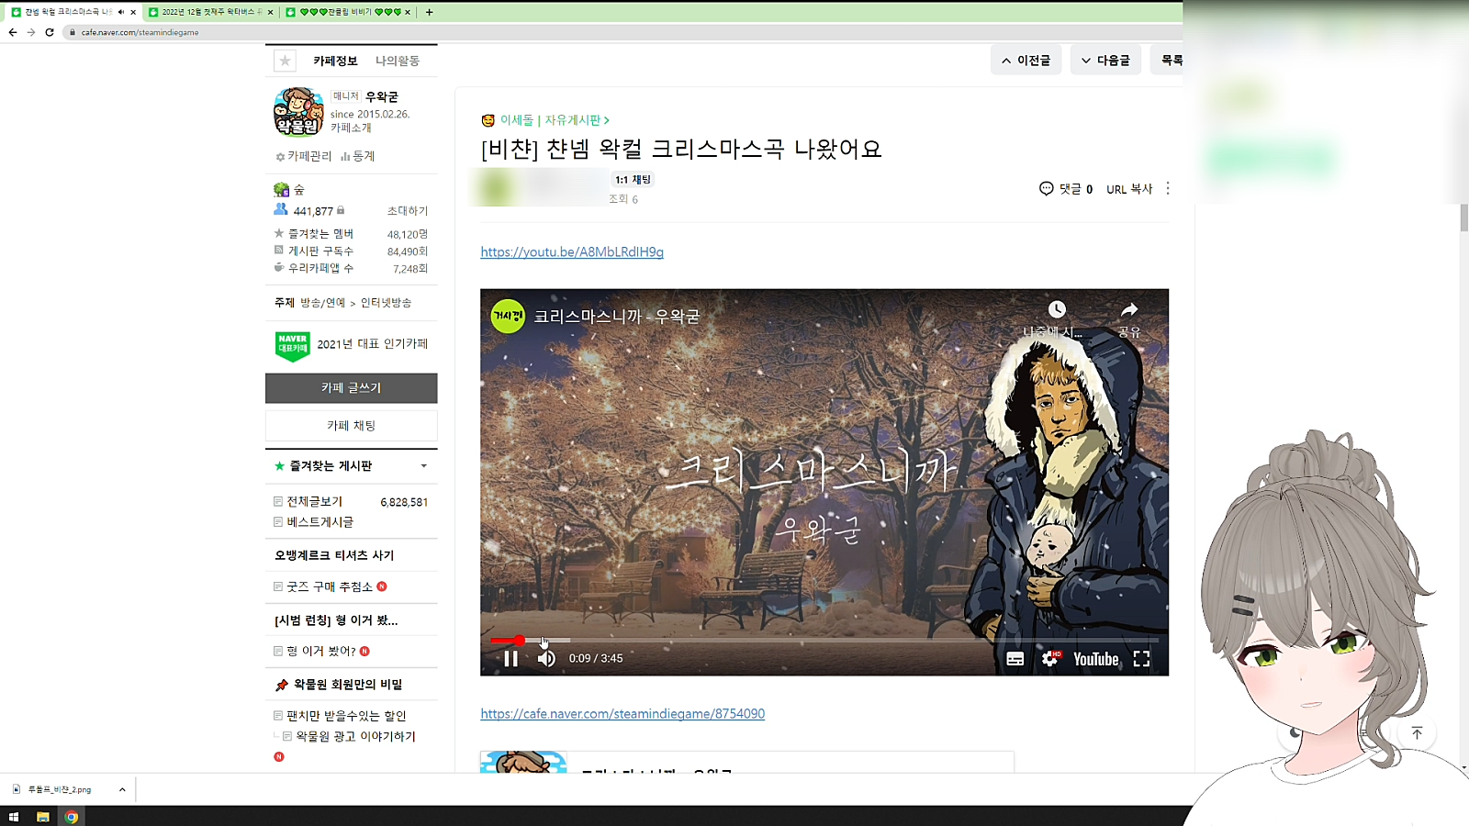1469x826 pixels.
Task: Open File Explorer from the taskbar
Action: tap(42, 817)
